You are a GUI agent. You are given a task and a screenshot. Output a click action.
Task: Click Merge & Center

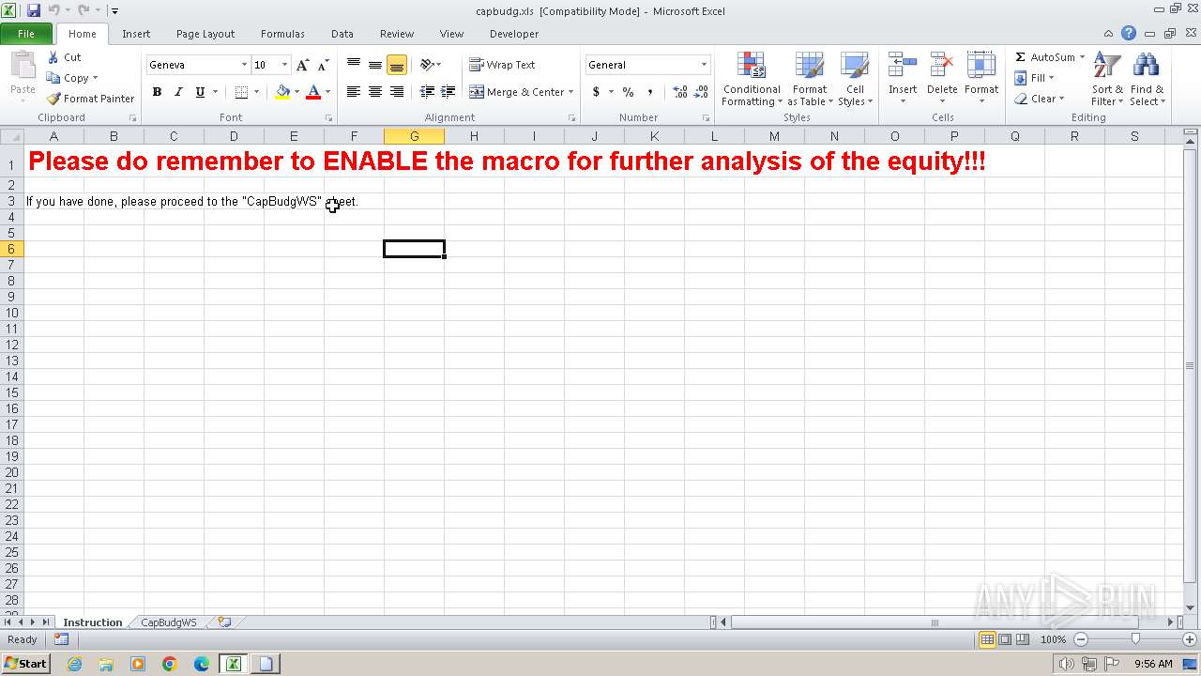[517, 92]
